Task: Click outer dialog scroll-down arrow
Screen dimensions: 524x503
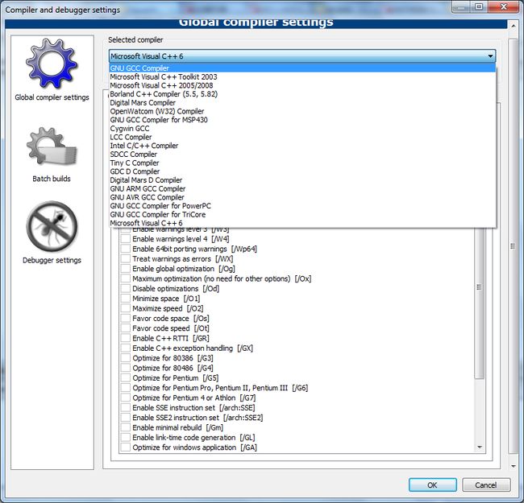Action: [x=513, y=466]
